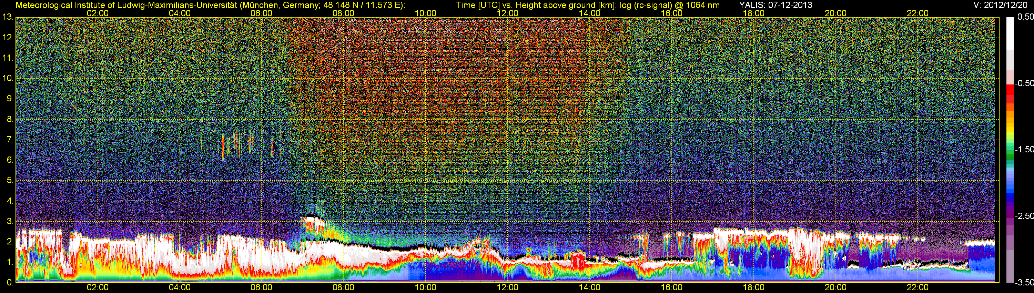Viewport: 1034px width, 293px height.
Task: Pick 14:00 on the lower time axis
Action: 590,287
